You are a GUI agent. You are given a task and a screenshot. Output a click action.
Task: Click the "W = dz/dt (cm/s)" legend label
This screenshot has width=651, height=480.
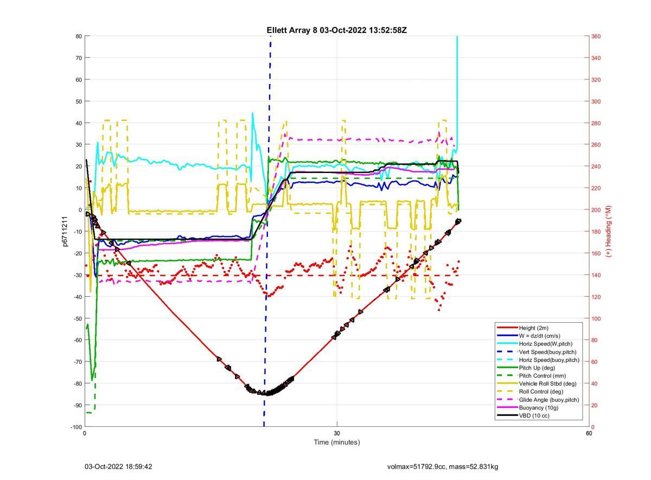click(540, 336)
